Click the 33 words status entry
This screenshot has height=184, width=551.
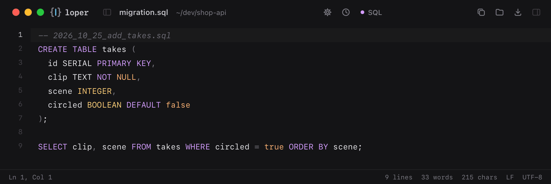pyautogui.click(x=437, y=177)
